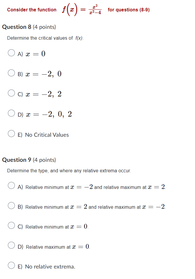Select option C) x = -2, 2 for Question 8
Image resolution: width=195 pixels, height=279 pixels.
11,93
